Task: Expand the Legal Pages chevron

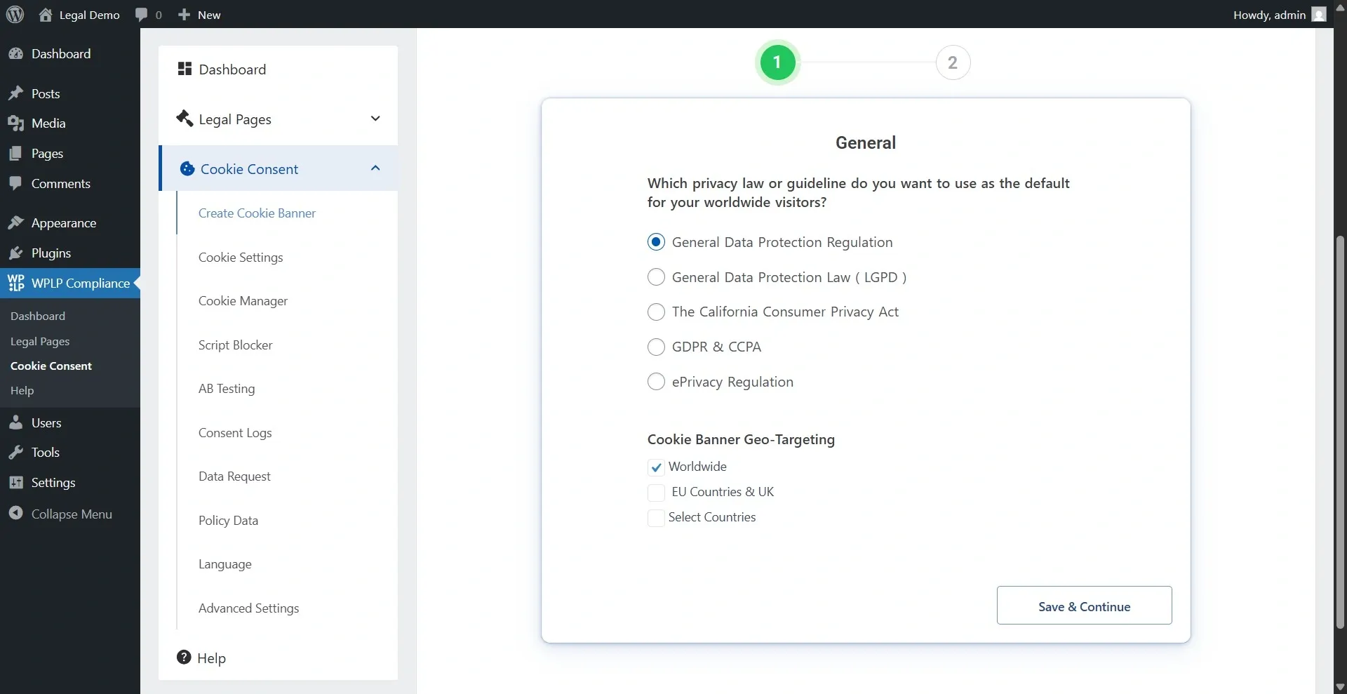Action: point(375,119)
